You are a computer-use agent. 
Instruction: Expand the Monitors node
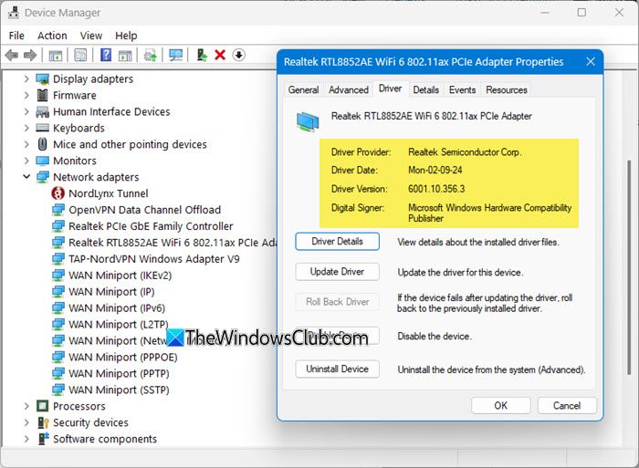click(x=26, y=161)
